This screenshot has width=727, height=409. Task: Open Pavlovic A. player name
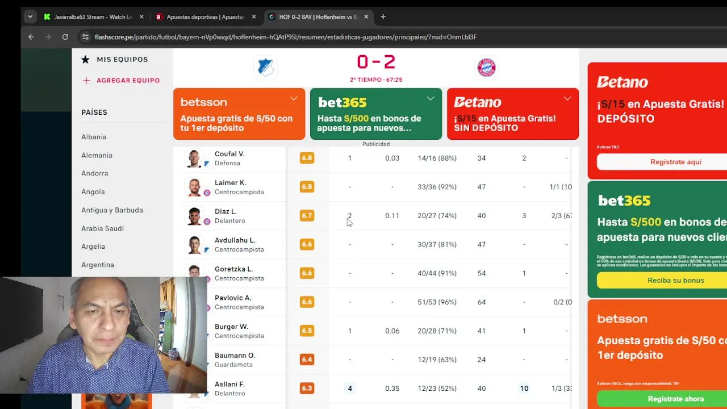[x=233, y=298]
